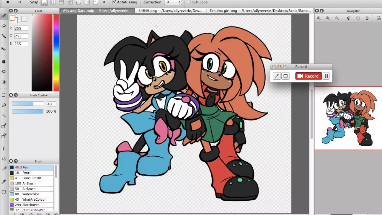Select the Pencil Brush preset
Viewport: 382px width, 215px height.
[31, 178]
